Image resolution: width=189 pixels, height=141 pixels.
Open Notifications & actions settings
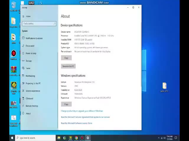[x=34, y=38]
